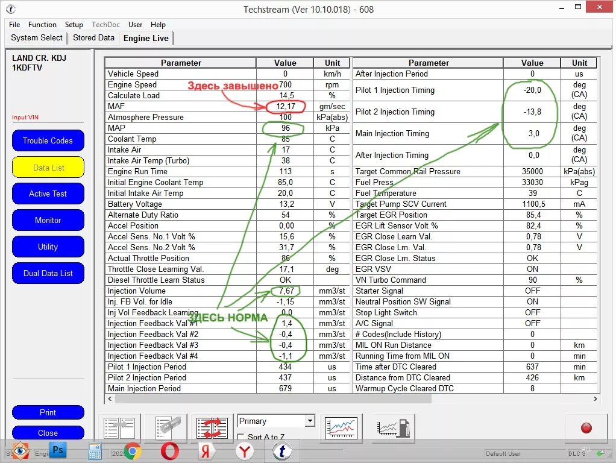Select Target Common Rail Pressure row
616x463 pixels.
(475, 171)
